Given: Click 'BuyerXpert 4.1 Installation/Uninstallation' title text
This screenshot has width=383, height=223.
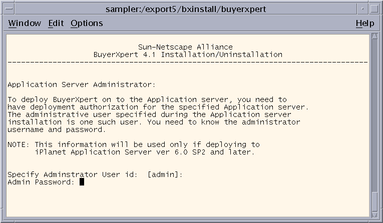Looking at the screenshot, I should coord(188,54).
